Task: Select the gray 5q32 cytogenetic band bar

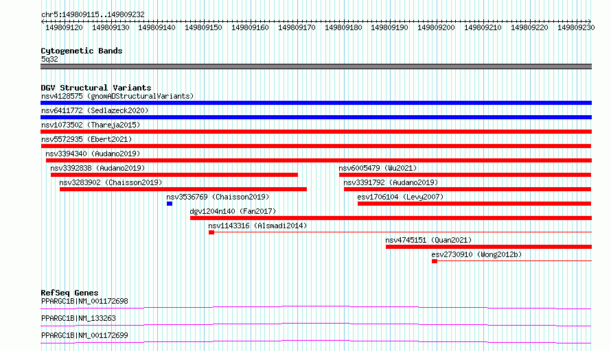Action: coord(316,66)
